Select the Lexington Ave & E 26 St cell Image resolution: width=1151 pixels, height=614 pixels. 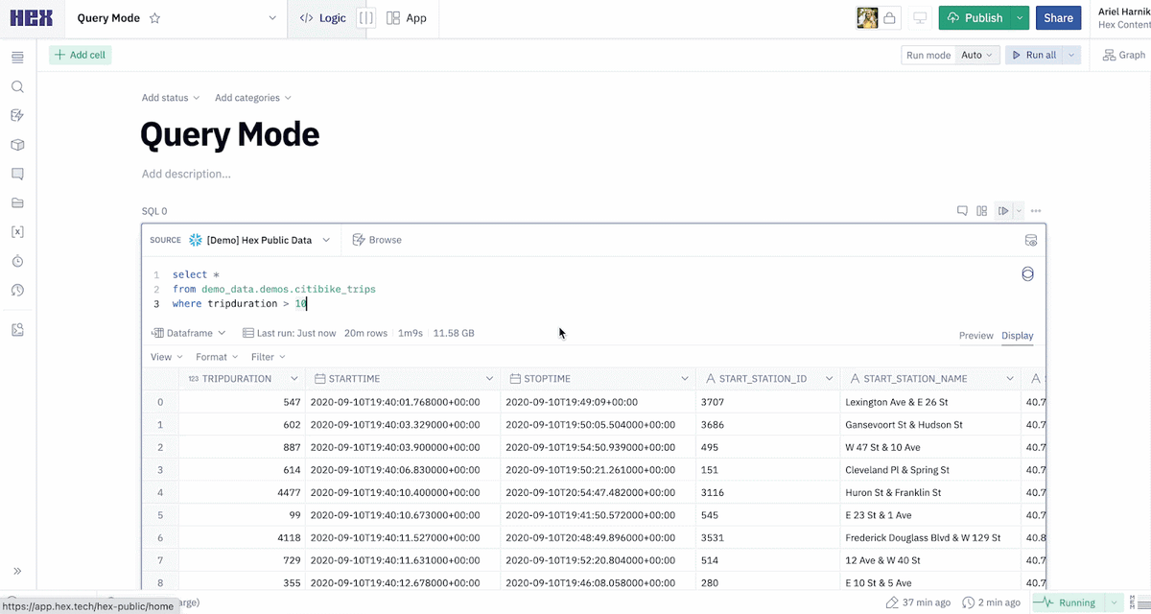[x=930, y=402]
